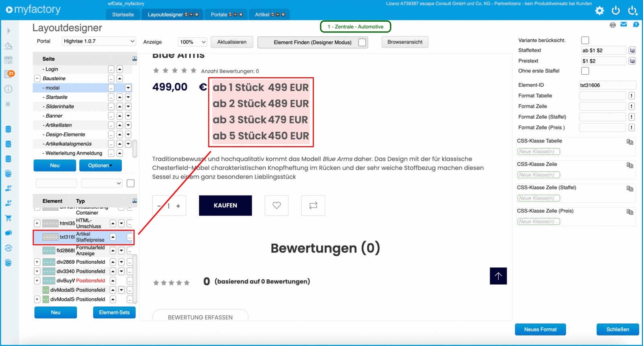
Task: Click the power icon with plus sign
Action: (633, 11)
